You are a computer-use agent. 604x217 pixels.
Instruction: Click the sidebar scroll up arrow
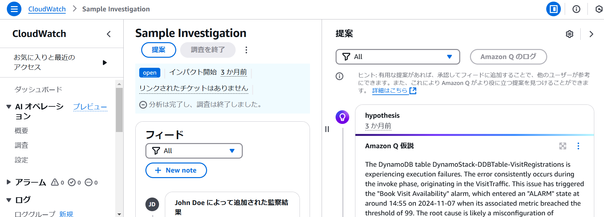pos(119,84)
